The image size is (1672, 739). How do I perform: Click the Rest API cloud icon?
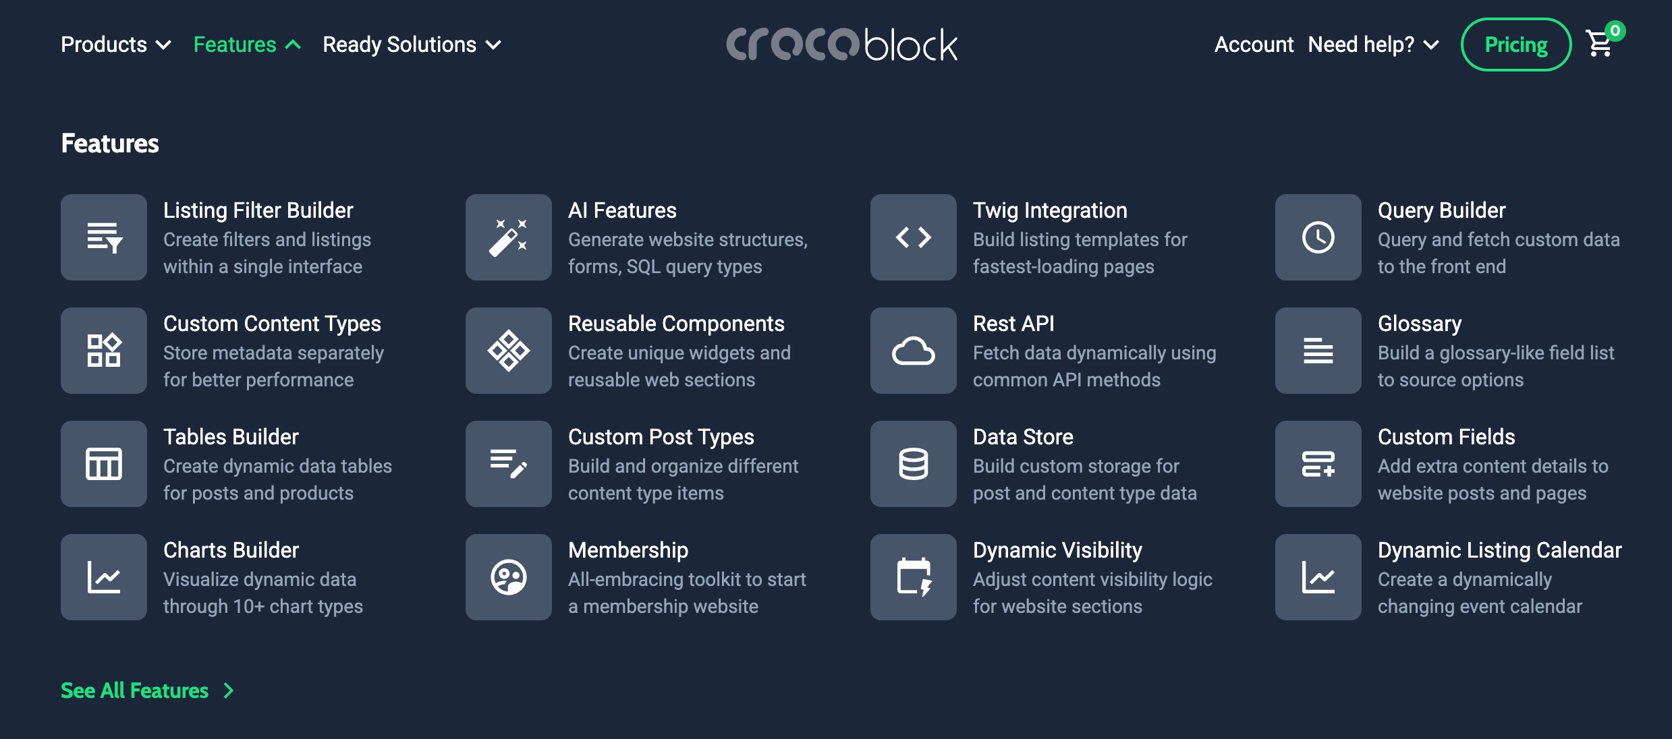click(913, 350)
